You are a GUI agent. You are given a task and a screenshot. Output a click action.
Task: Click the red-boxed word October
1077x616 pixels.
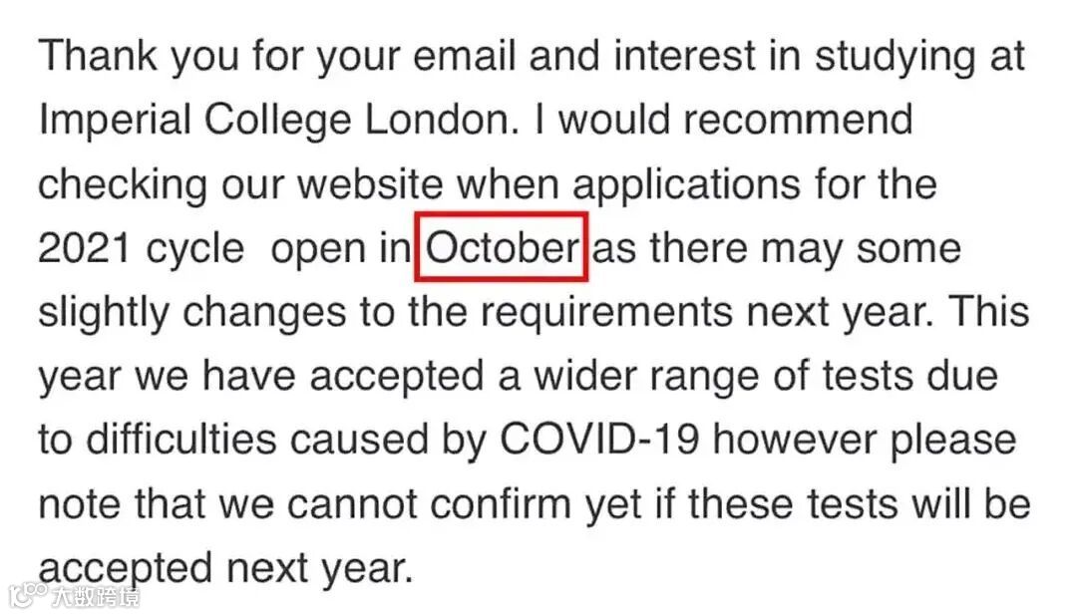tap(502, 247)
